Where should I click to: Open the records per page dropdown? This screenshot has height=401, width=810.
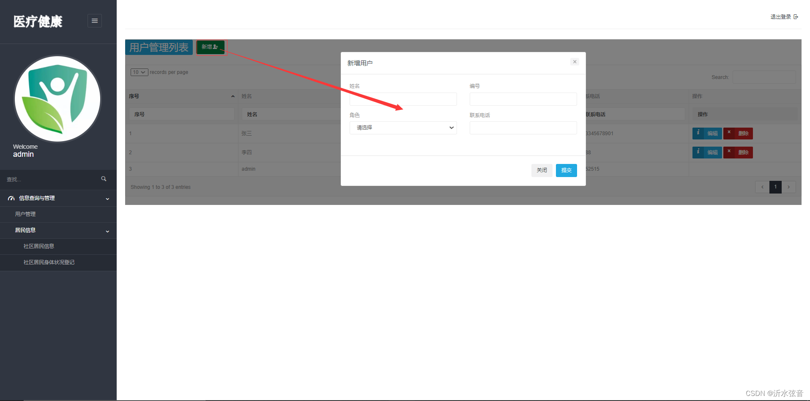tap(139, 72)
